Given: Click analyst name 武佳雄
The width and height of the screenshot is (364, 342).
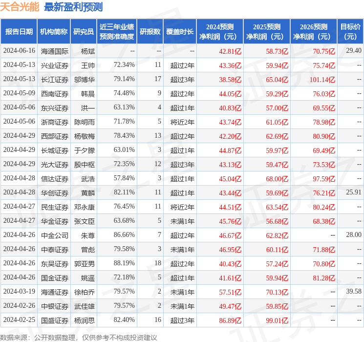Looking at the screenshot, I should 85,306.
